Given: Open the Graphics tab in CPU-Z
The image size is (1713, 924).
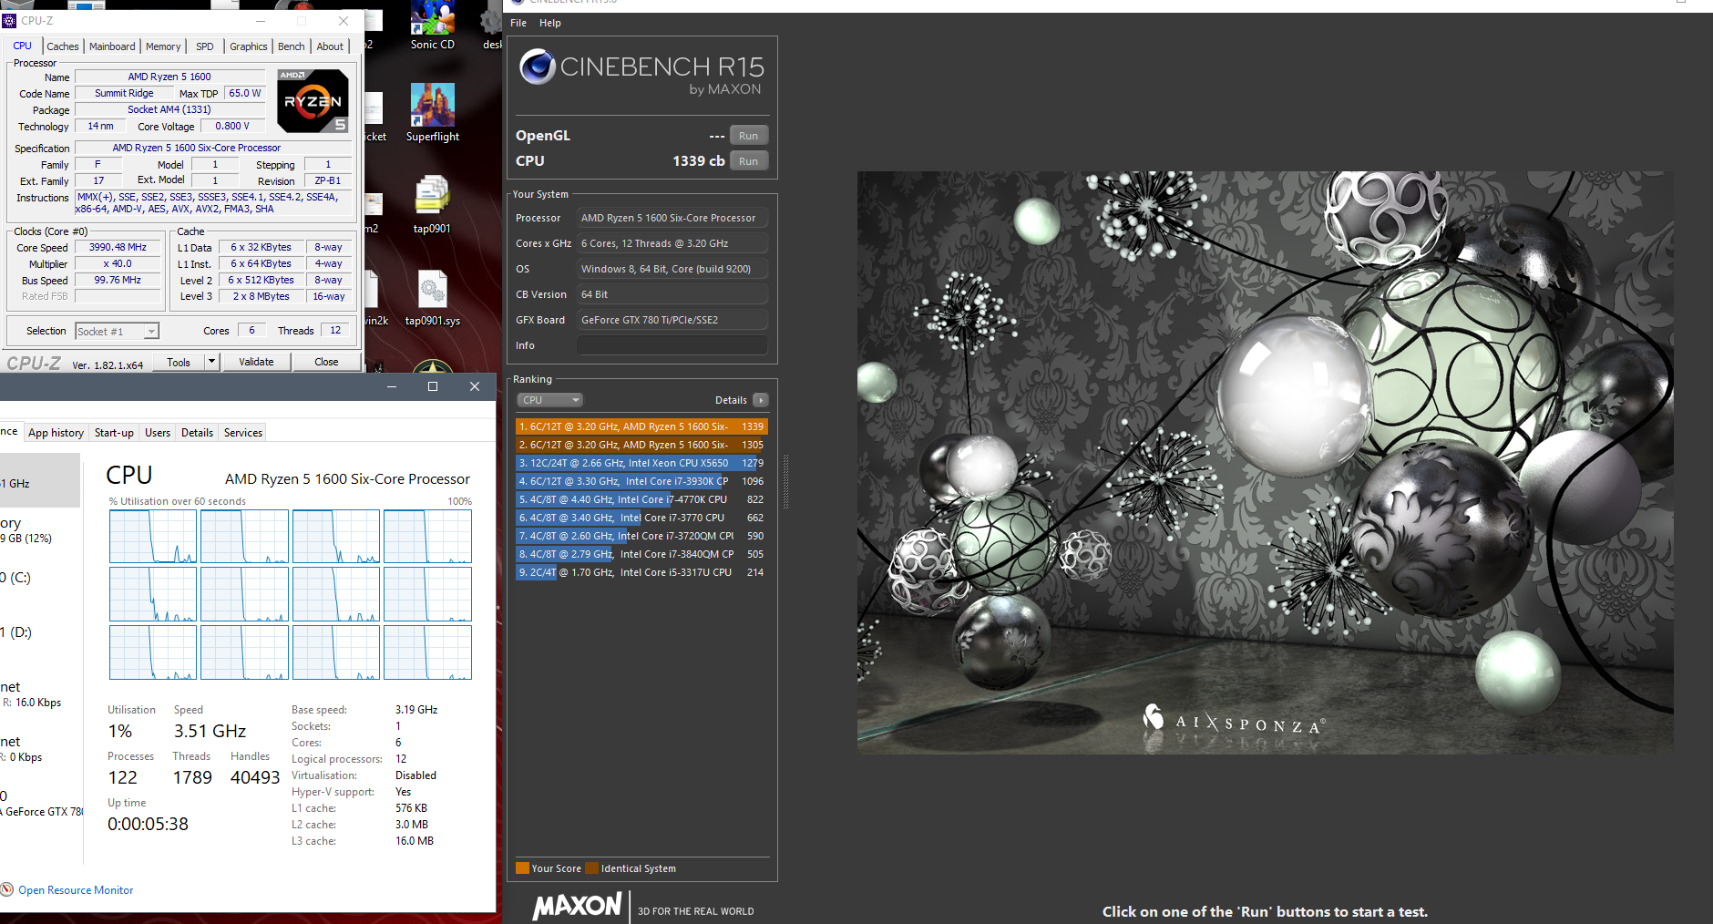Looking at the screenshot, I should click(248, 46).
